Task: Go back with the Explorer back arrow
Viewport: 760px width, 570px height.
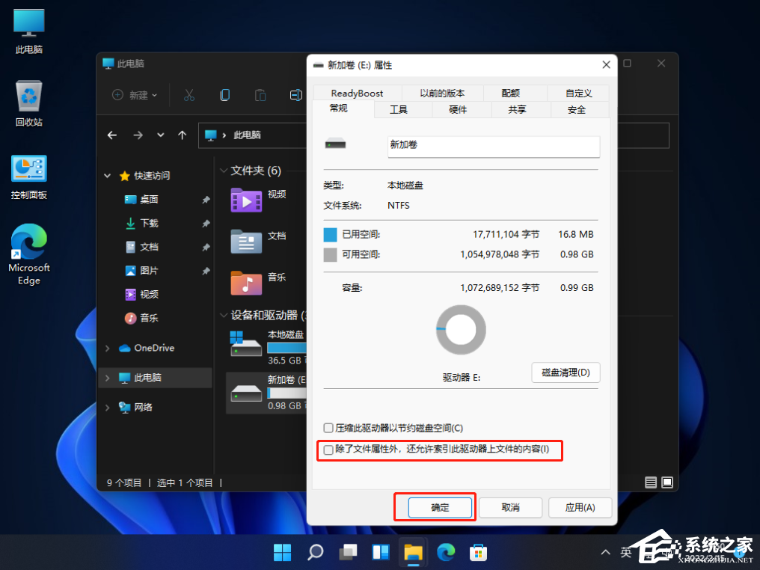Action: point(112,135)
